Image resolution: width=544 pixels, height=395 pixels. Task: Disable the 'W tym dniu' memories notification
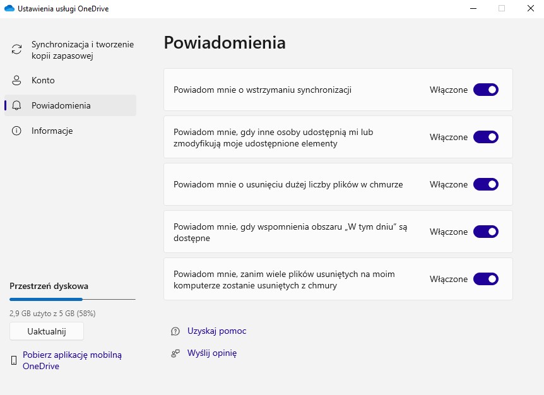(485, 232)
